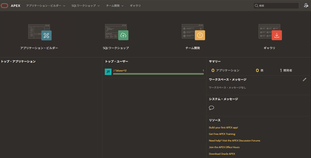311x158 pixels.
Task: Click the システム・メッセージ heading
Action: (223, 99)
